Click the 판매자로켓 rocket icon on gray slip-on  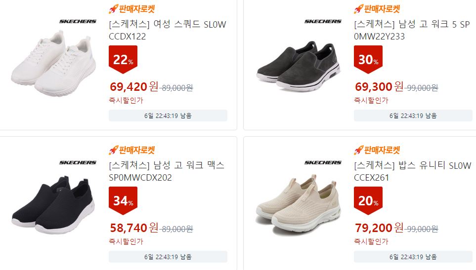click(x=358, y=9)
